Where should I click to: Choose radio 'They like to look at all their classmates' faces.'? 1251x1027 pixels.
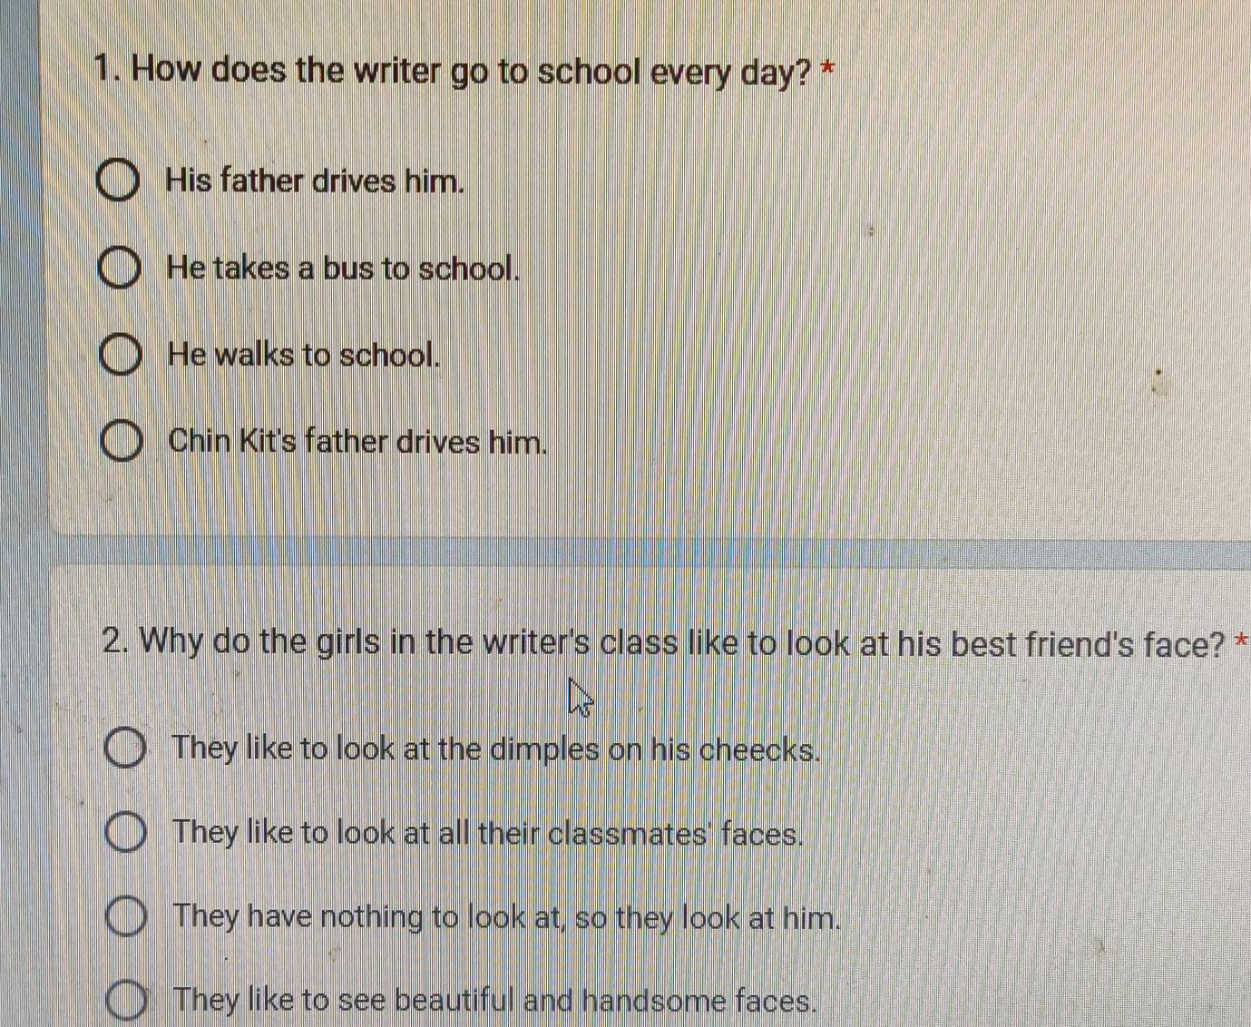[125, 834]
